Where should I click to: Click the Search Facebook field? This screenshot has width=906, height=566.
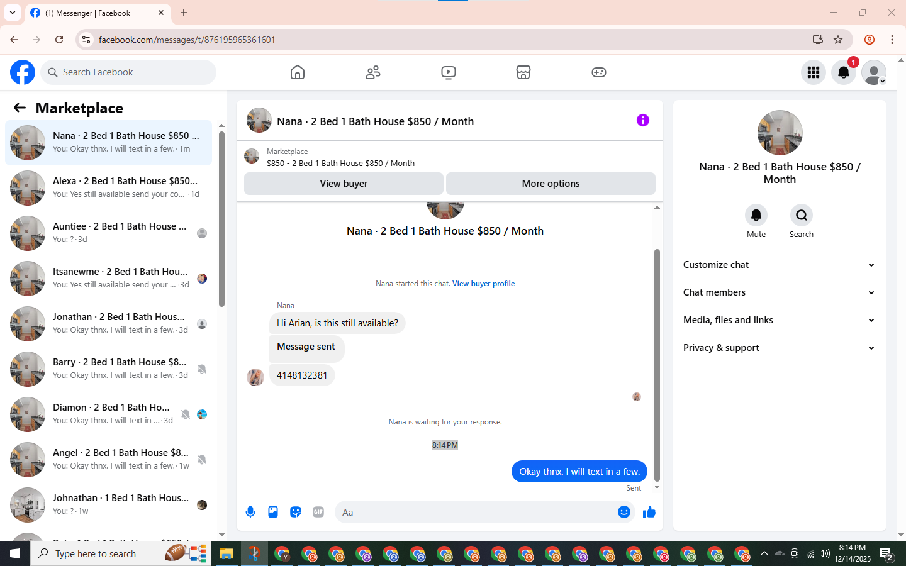point(128,72)
